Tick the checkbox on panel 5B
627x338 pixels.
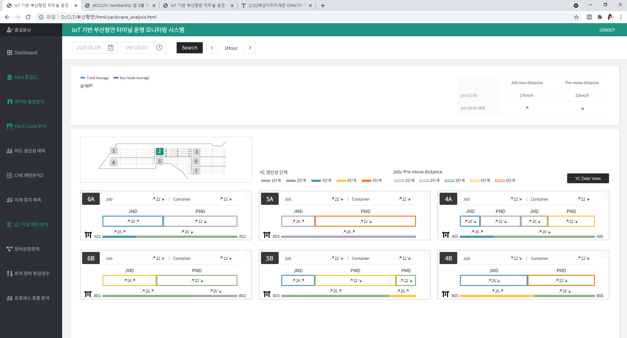426,255
